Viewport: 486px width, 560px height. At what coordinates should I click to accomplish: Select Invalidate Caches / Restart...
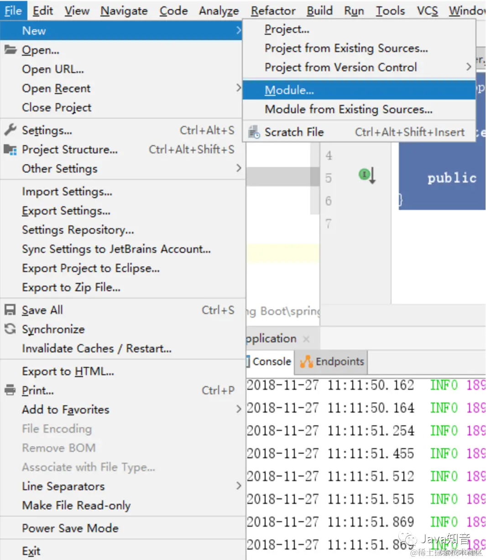(x=122, y=348)
